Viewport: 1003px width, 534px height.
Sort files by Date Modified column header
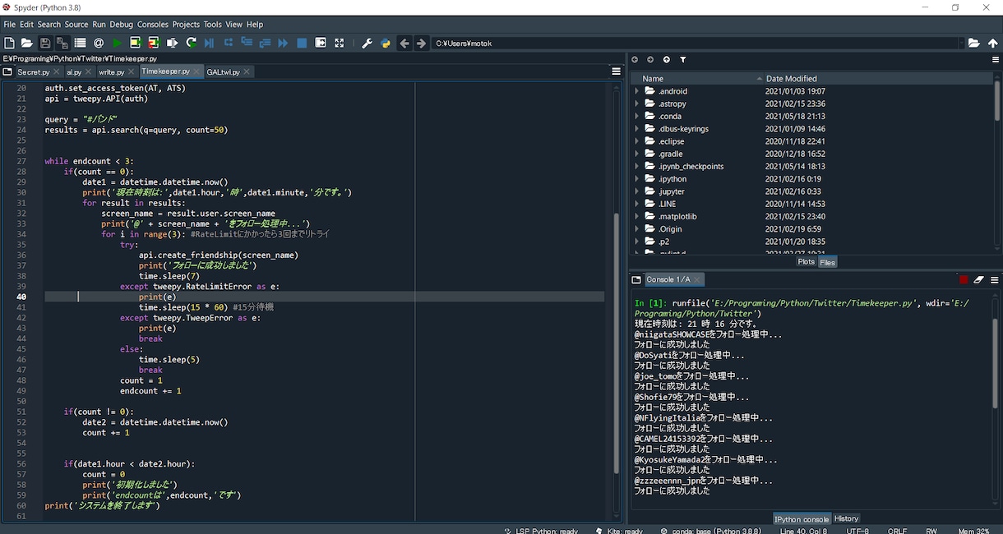[877, 79]
